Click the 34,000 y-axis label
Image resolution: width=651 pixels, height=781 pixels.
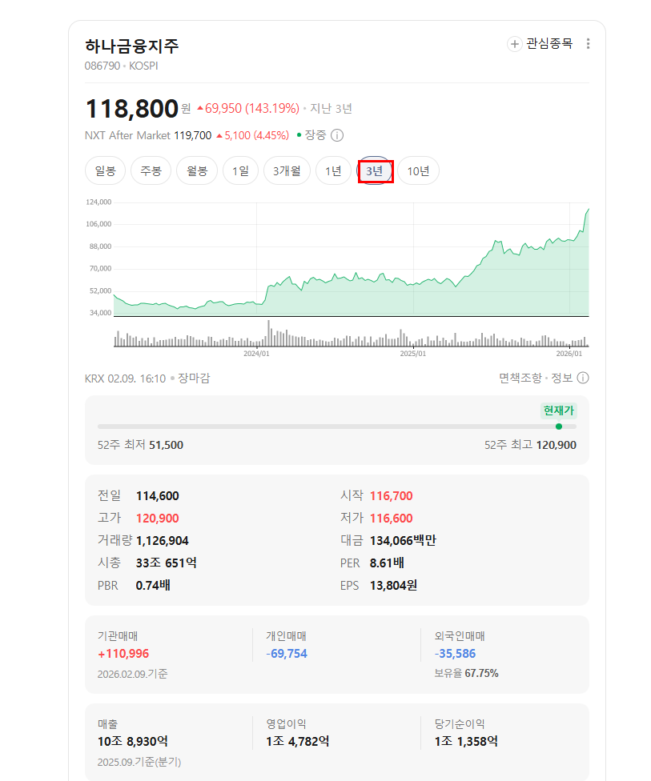(101, 313)
